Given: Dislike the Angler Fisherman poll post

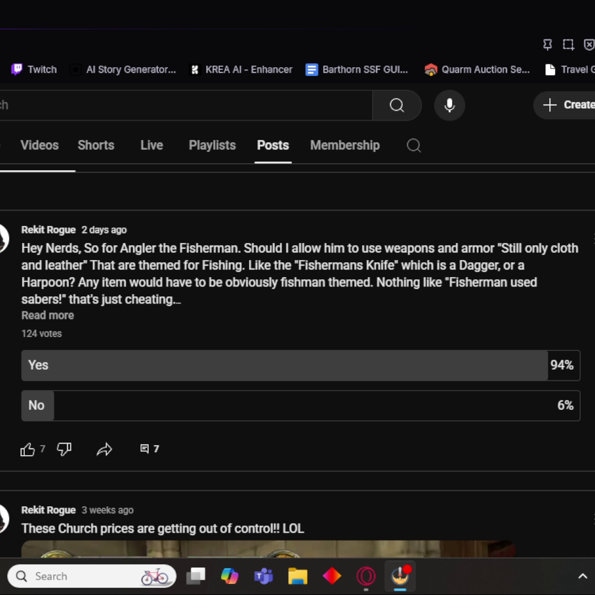Looking at the screenshot, I should click(64, 450).
